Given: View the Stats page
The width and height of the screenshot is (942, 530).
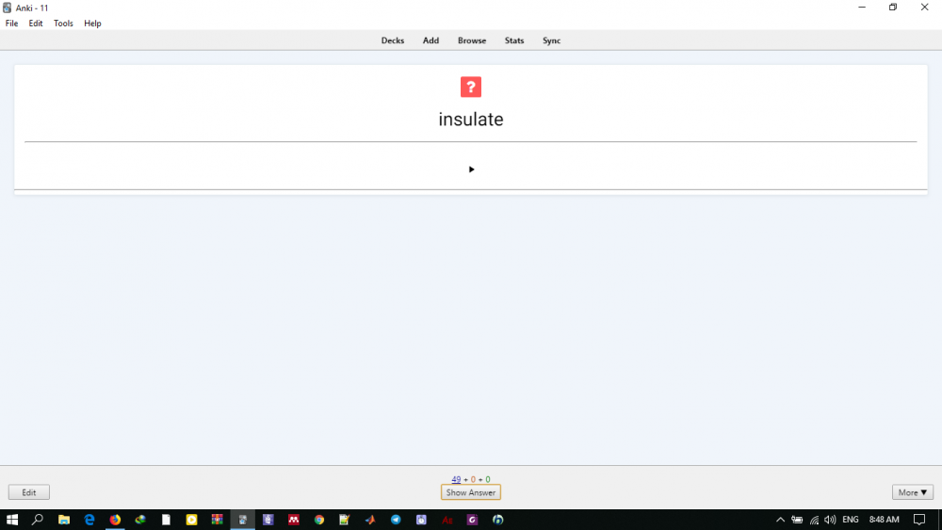Looking at the screenshot, I should coord(514,40).
